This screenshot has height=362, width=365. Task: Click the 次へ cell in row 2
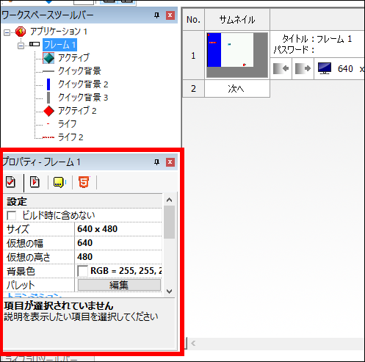[237, 89]
